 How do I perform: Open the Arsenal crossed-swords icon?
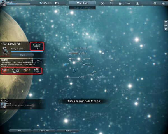tap(102, 3)
